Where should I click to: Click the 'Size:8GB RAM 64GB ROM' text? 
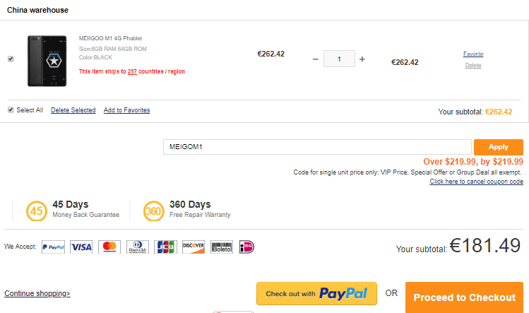coord(113,49)
